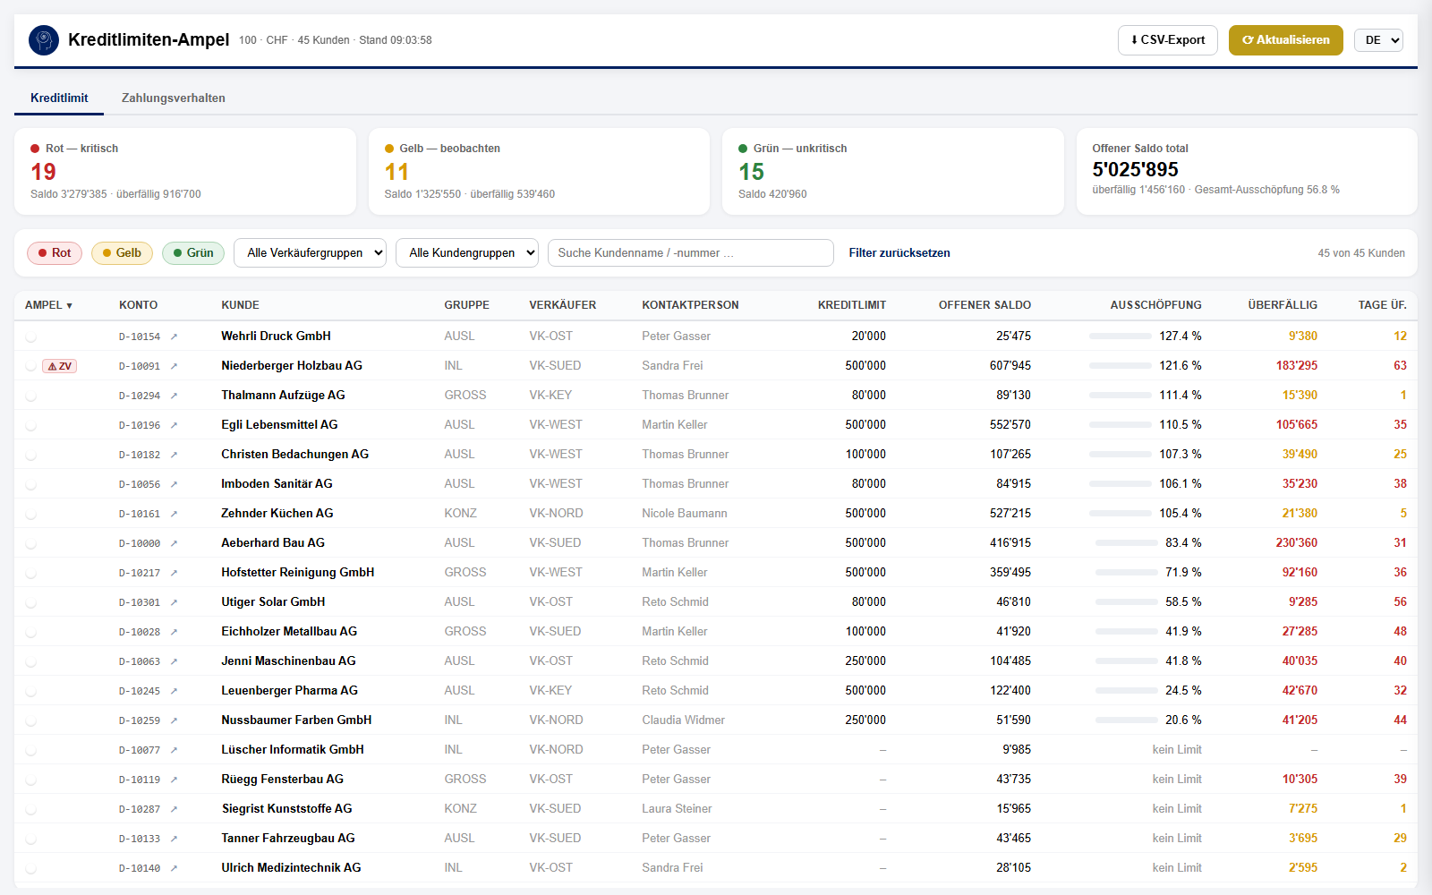Open account D-10154 via arrow icon
The height and width of the screenshot is (895, 1432).
[174, 337]
